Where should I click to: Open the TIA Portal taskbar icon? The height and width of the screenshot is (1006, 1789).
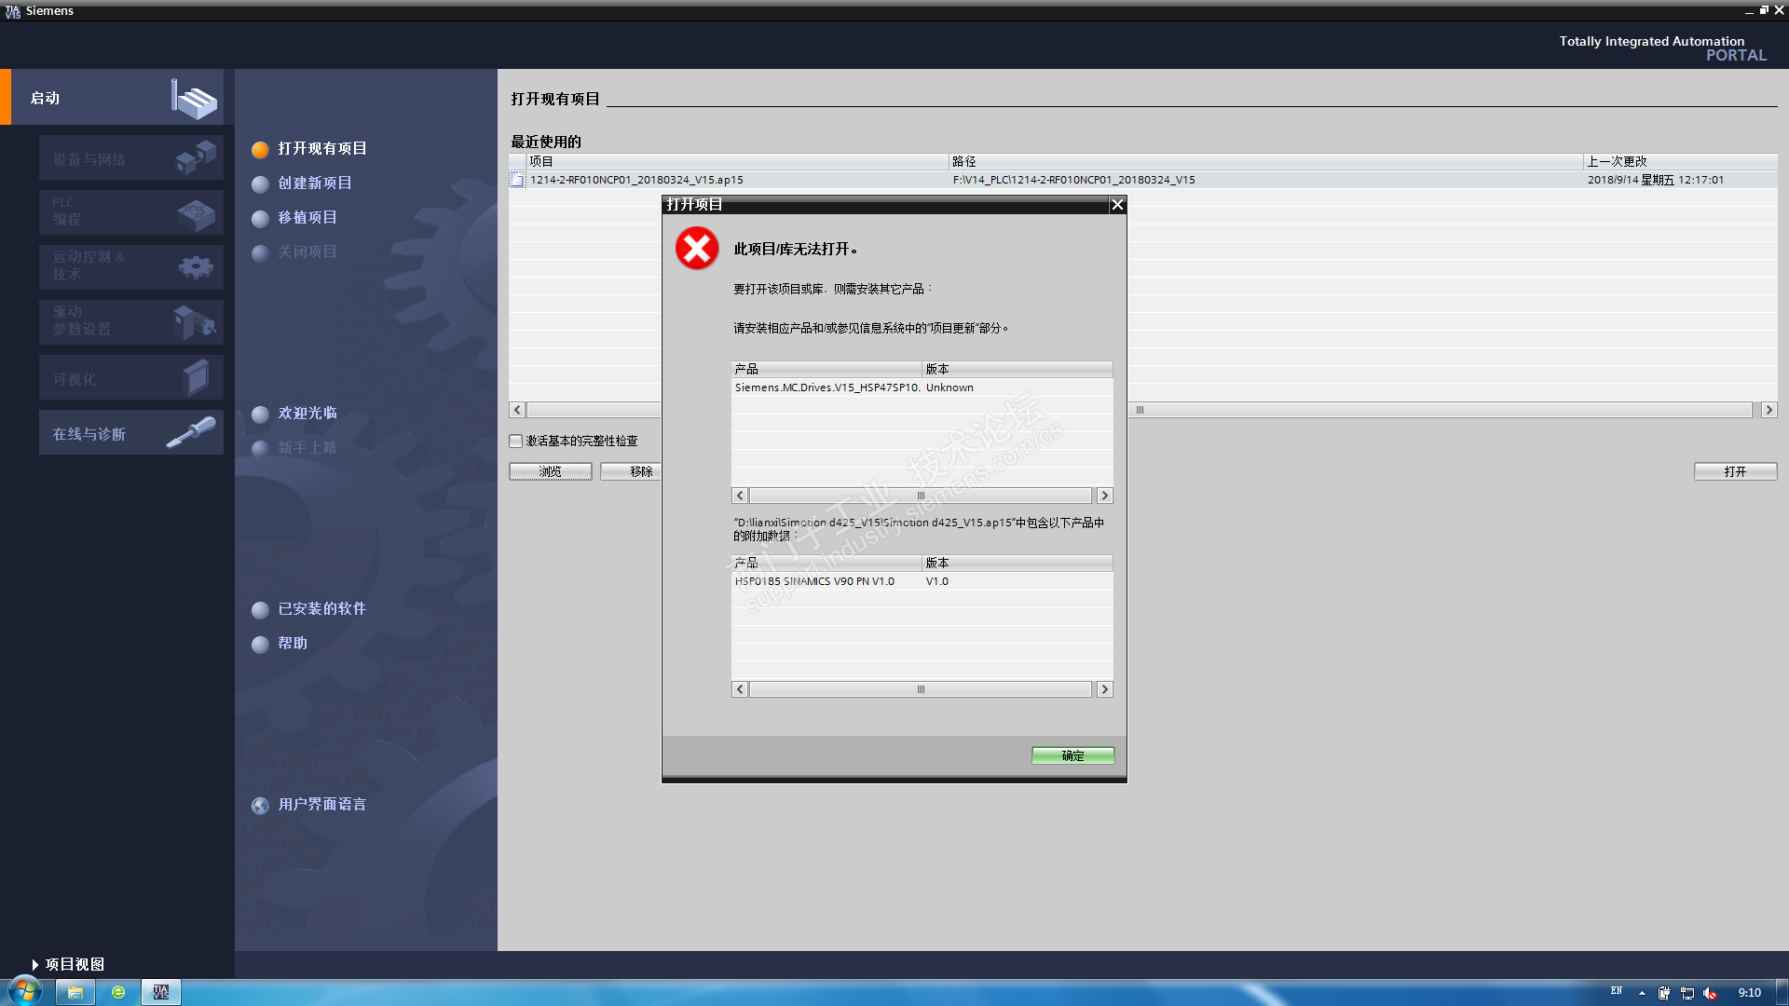coord(160,992)
